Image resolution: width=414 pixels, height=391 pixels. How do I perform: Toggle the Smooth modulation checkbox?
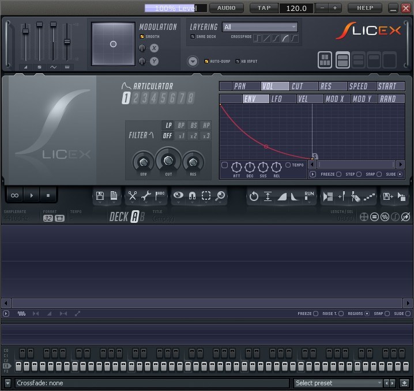[x=142, y=37]
